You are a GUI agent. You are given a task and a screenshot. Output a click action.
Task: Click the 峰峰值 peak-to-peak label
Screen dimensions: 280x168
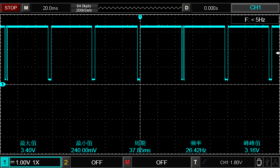pyautogui.click(x=252, y=143)
